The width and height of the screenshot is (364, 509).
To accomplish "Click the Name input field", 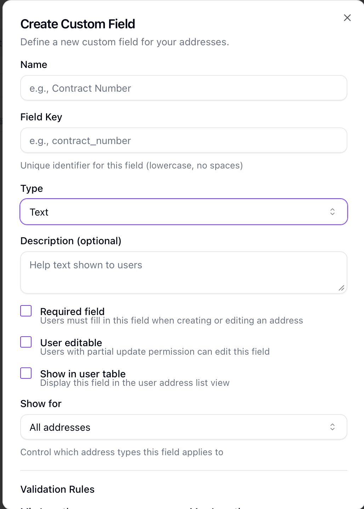I will [x=183, y=88].
